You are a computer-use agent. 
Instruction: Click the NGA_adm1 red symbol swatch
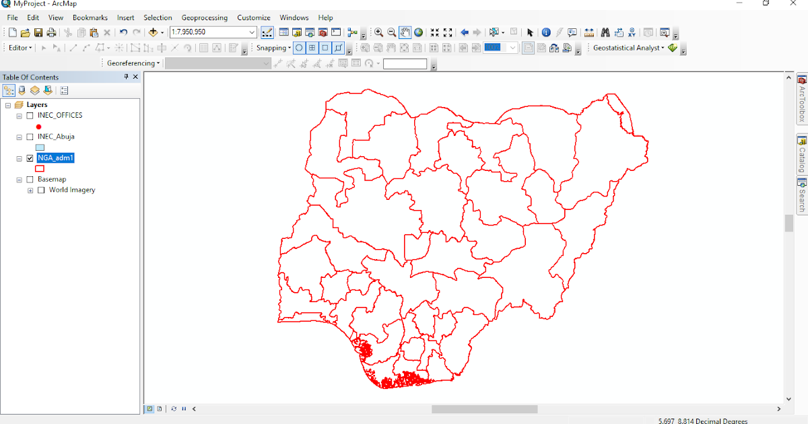click(38, 168)
